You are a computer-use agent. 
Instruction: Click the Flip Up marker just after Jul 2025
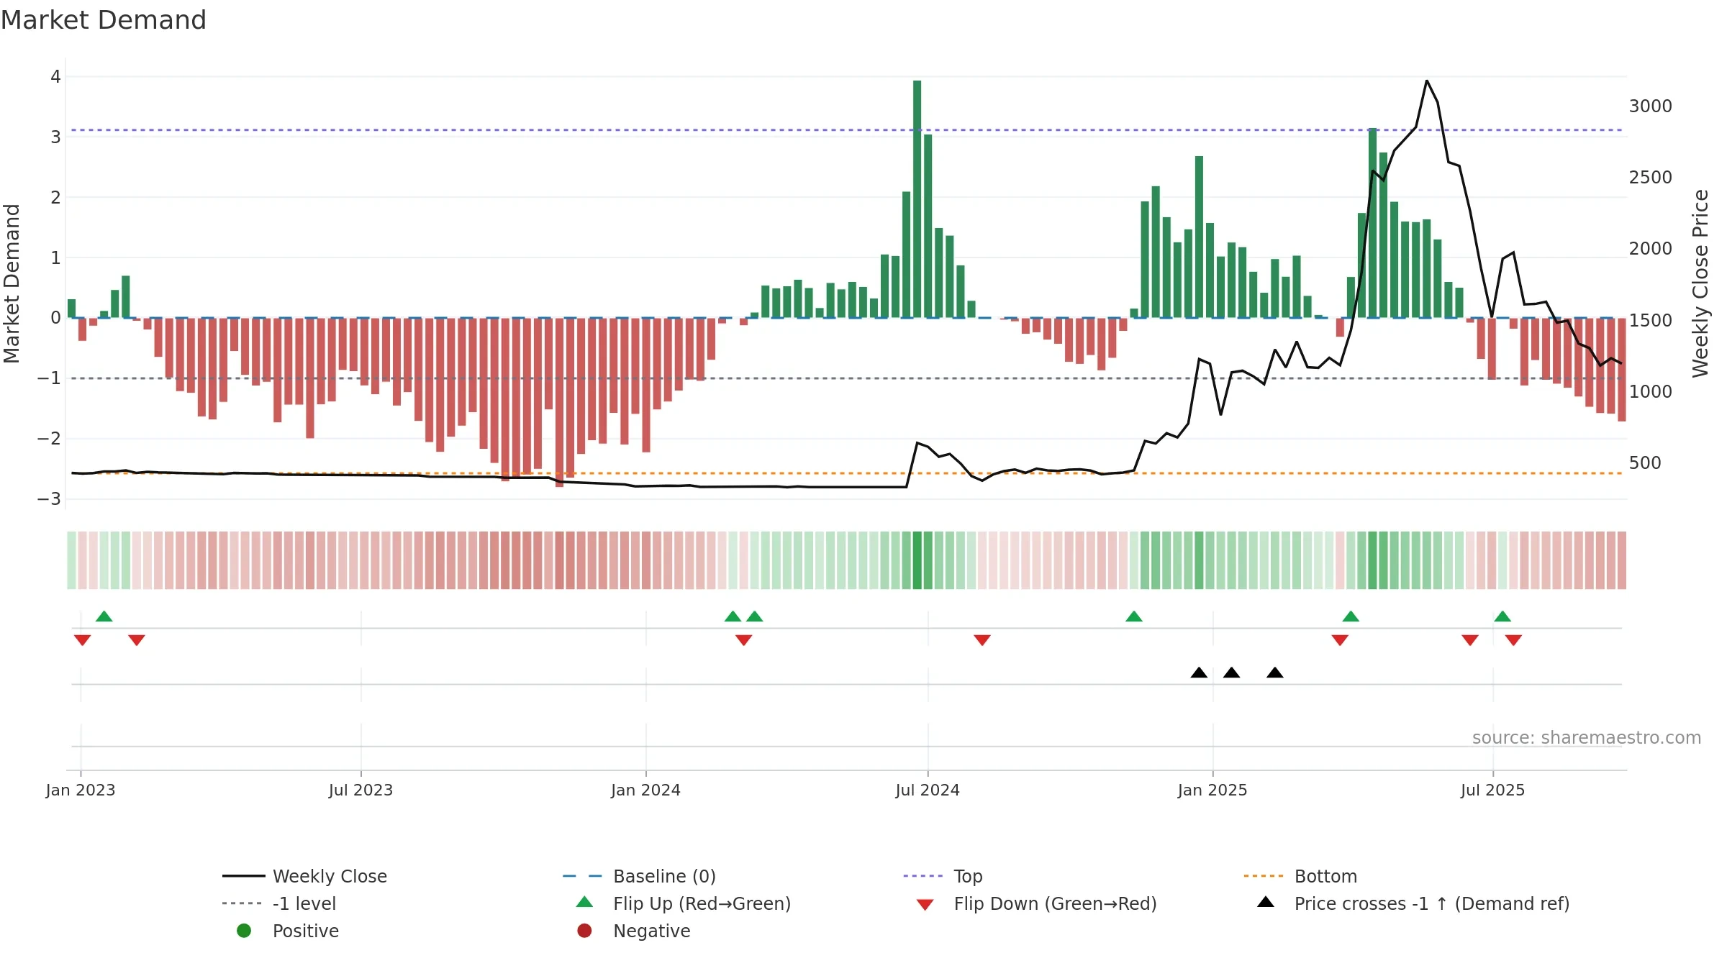click(1502, 616)
